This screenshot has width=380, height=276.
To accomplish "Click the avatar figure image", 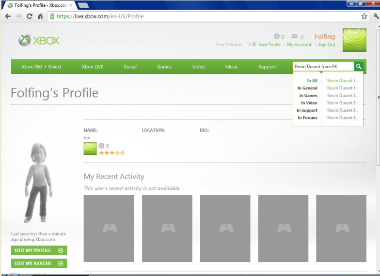I will pos(38,183).
